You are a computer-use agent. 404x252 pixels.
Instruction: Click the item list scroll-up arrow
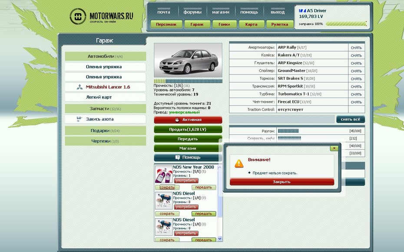[x=220, y=167]
